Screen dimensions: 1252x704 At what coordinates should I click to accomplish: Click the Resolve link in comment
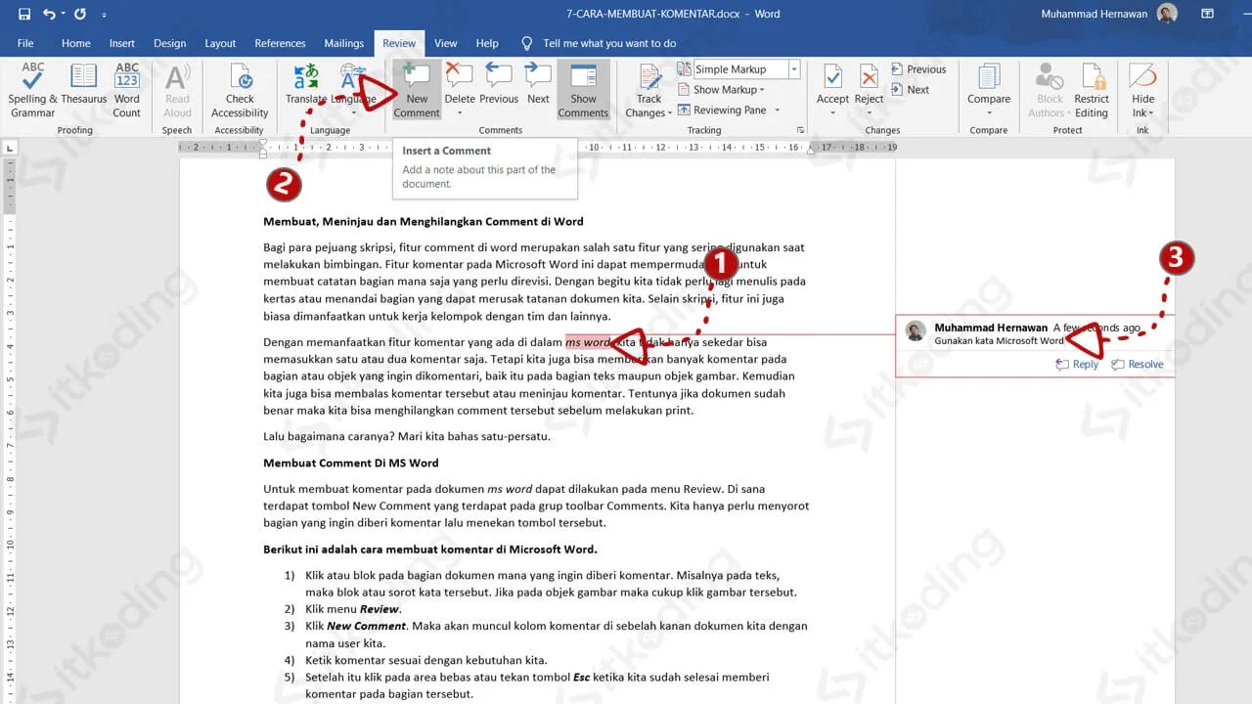(1138, 364)
